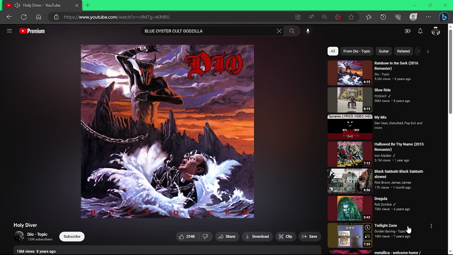Mute tab using speaker icon on tab

17,5
